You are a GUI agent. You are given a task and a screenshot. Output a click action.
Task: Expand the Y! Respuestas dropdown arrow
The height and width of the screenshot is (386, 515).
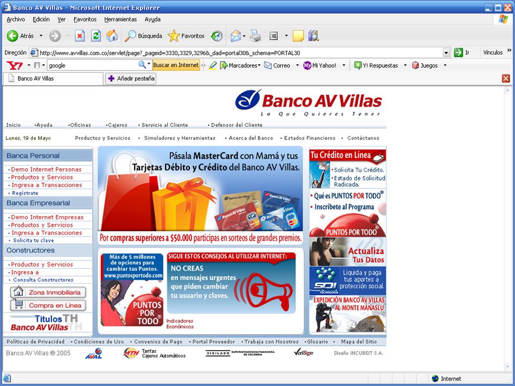point(405,65)
